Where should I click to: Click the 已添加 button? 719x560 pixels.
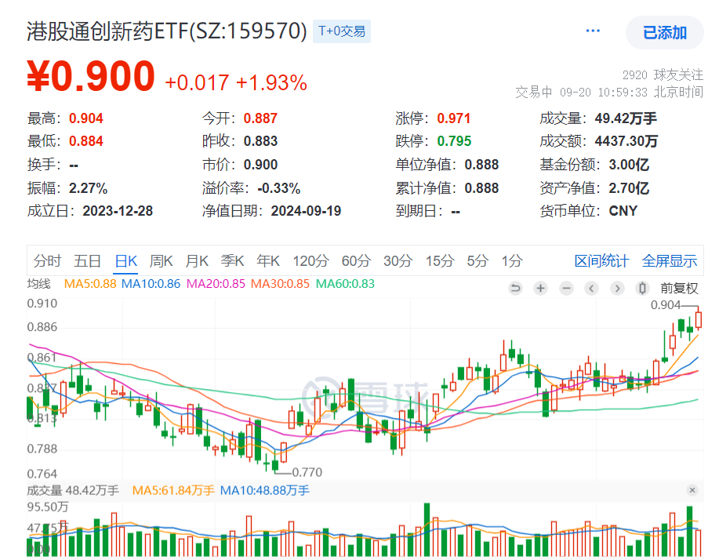point(664,33)
